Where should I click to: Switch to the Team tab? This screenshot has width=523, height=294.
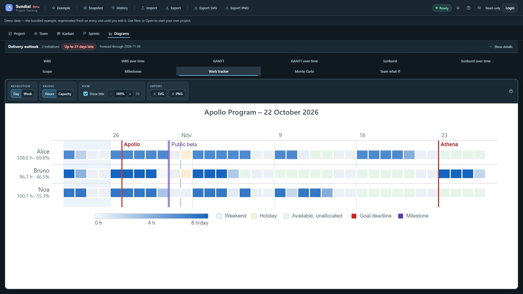[x=41, y=33]
